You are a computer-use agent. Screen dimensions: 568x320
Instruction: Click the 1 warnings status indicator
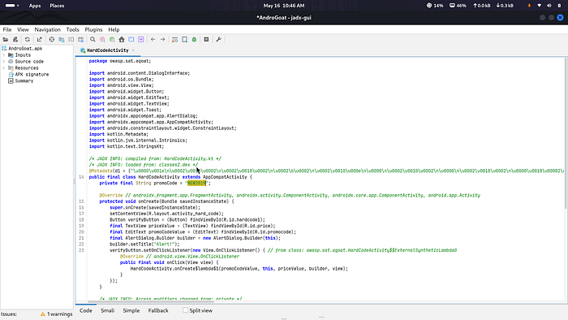57,314
